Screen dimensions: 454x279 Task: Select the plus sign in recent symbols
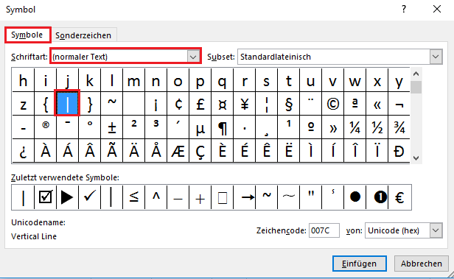tap(200, 197)
